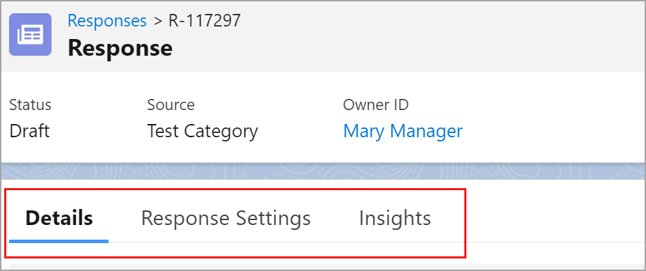
Task: Select the Draft status value
Action: (x=30, y=131)
